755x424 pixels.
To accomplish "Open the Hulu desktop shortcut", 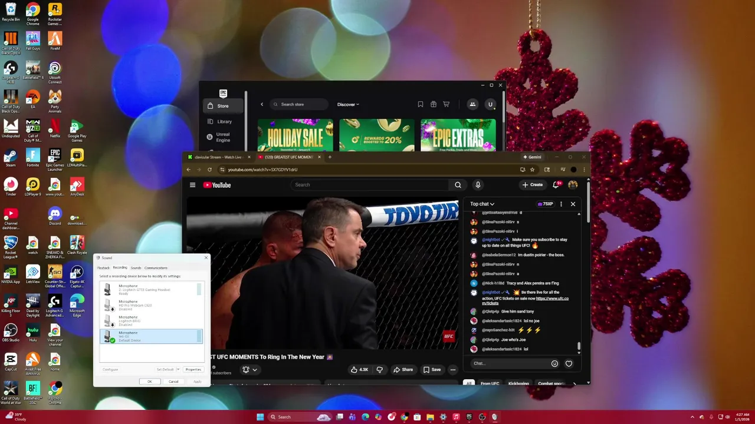I will point(33,333).
